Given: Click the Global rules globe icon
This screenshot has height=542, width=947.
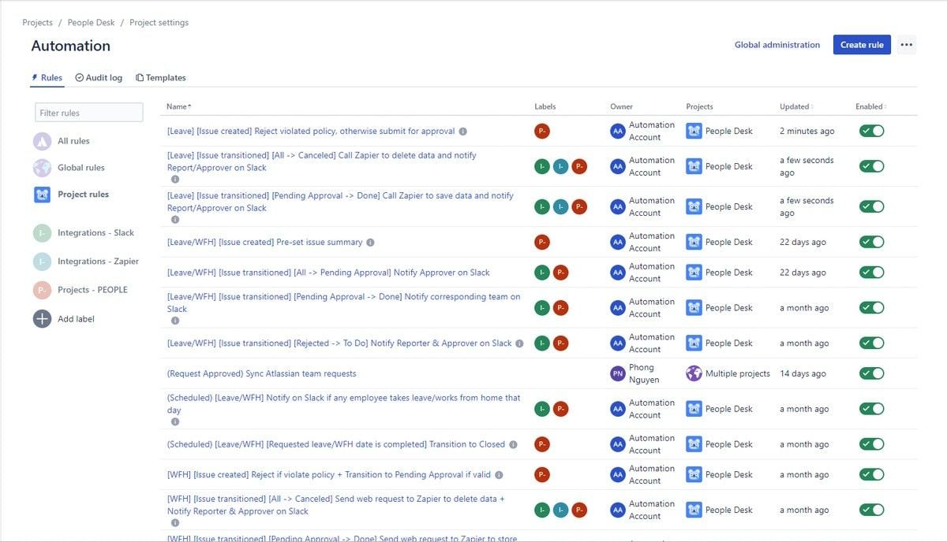Looking at the screenshot, I should coord(42,168).
